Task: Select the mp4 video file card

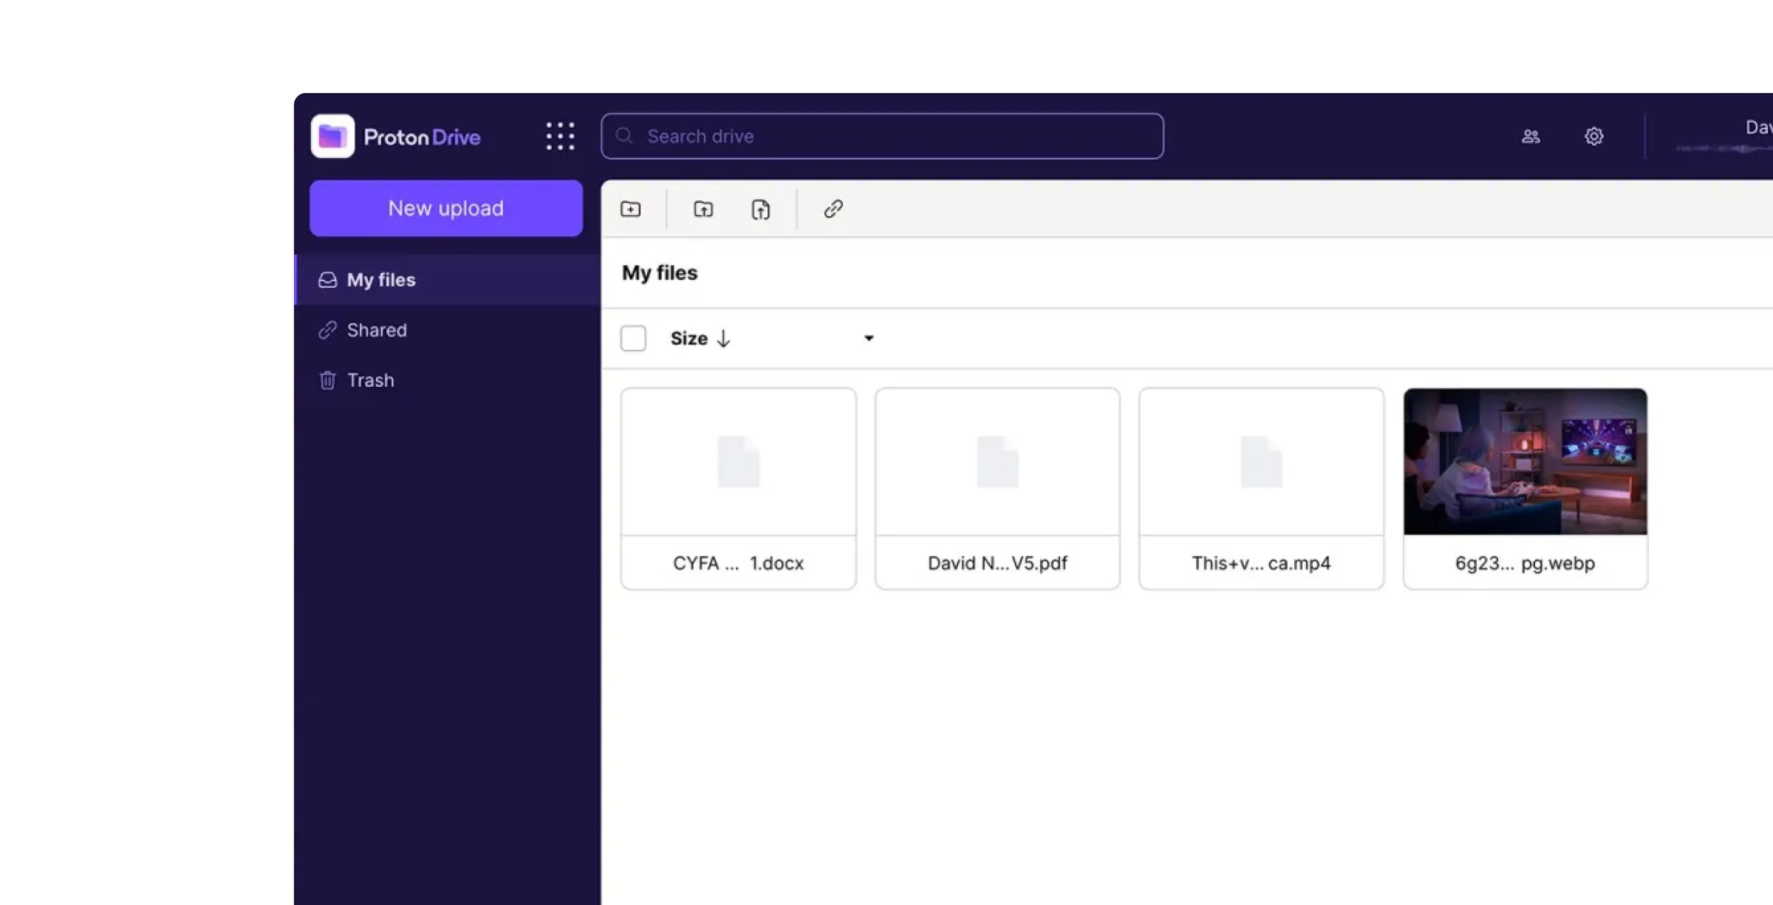Action: (x=1261, y=489)
